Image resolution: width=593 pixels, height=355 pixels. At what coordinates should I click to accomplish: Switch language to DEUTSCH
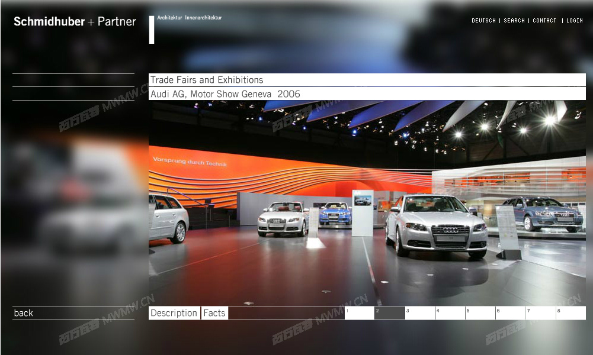pos(483,20)
